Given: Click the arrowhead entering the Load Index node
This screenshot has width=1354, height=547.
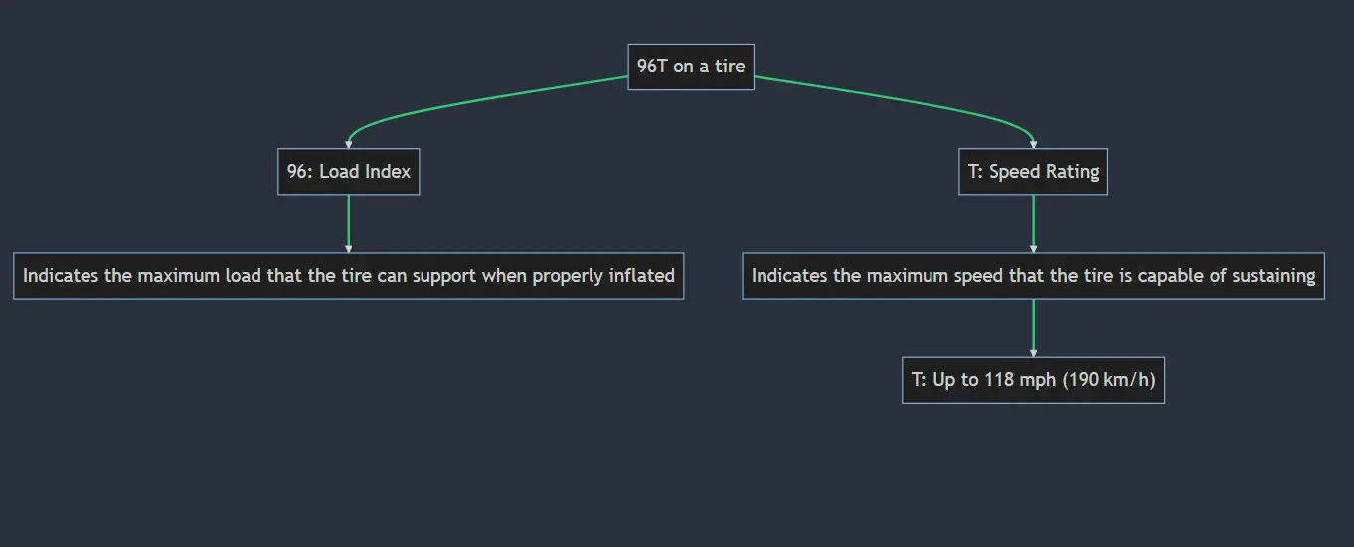Looking at the screenshot, I should (348, 145).
